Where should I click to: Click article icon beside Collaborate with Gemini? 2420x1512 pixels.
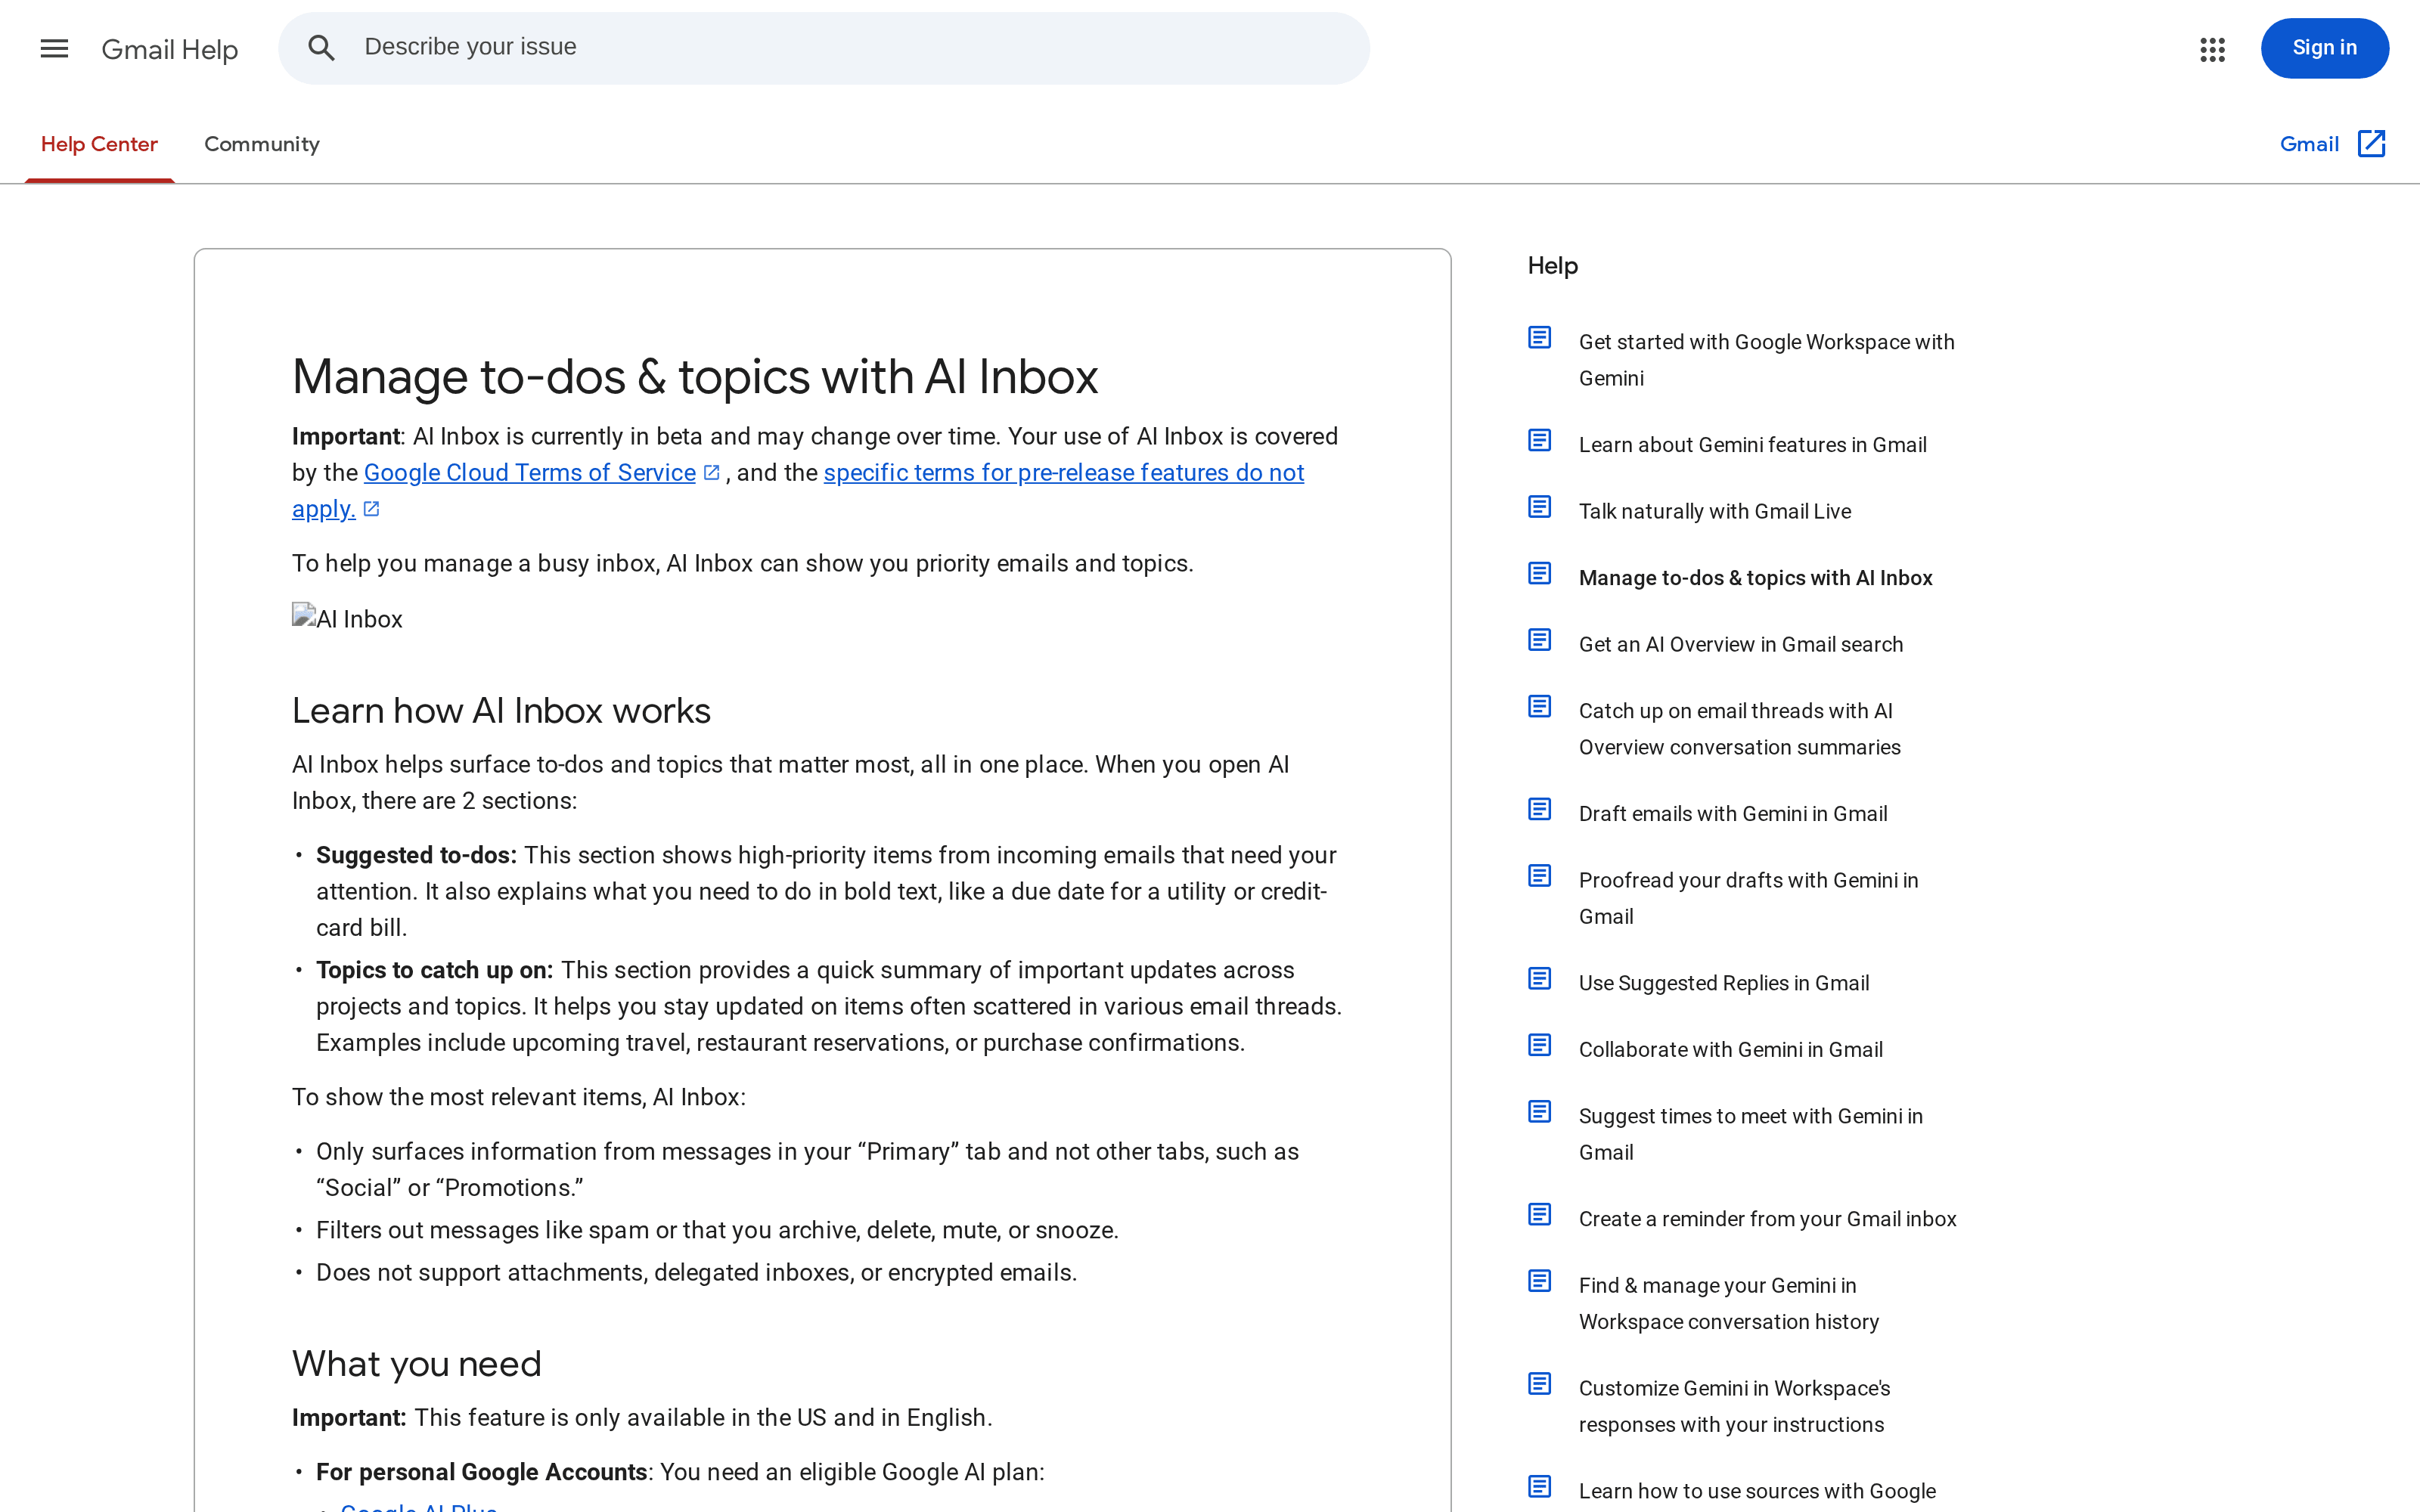1540,1046
